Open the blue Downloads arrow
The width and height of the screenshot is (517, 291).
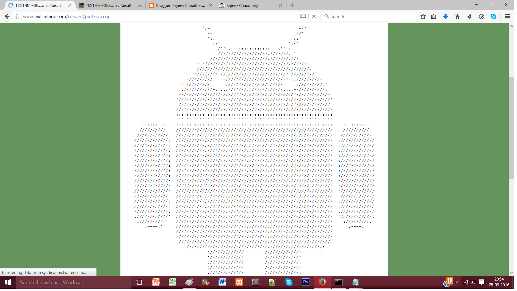[445, 16]
